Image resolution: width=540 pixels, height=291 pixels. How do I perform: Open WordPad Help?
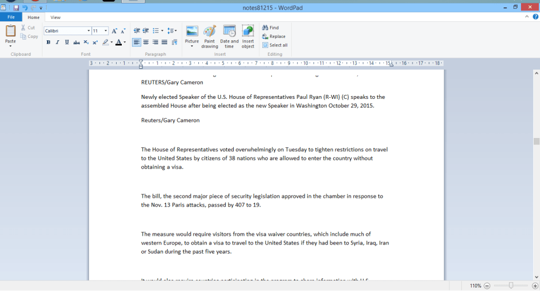click(x=535, y=17)
